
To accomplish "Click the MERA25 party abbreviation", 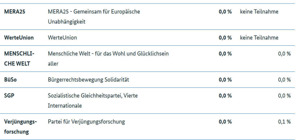I will 15,12.
